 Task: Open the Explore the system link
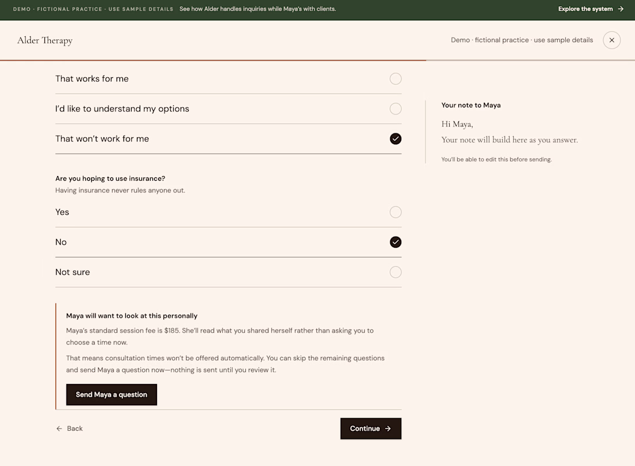tap(591, 9)
